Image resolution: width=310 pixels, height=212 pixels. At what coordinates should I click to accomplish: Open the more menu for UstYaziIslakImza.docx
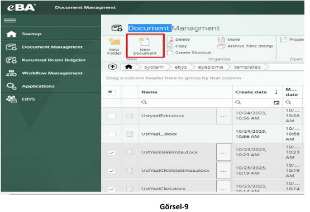[223, 152]
